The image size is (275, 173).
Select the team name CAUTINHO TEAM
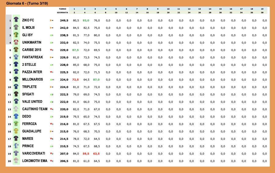coord(35,109)
